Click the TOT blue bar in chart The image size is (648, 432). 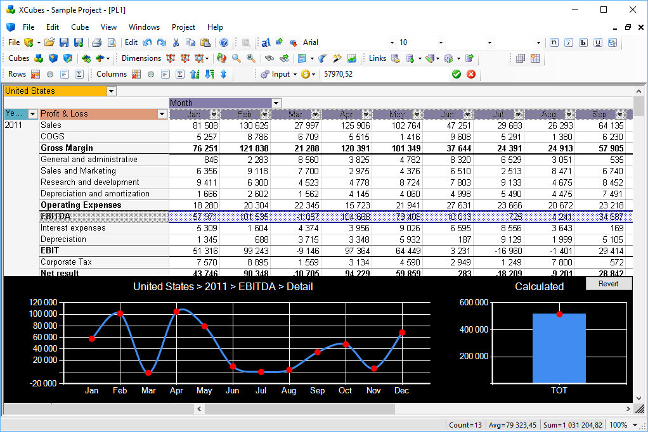(x=559, y=348)
